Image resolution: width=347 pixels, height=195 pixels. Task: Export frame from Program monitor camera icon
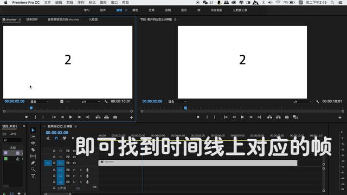(287, 117)
